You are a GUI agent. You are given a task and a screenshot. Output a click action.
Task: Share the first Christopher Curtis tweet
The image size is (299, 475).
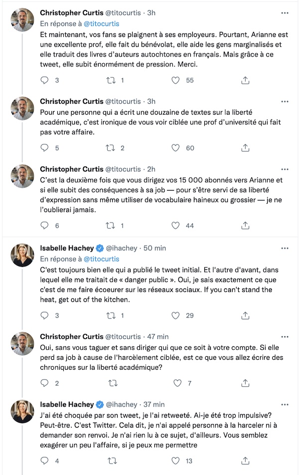(x=245, y=80)
